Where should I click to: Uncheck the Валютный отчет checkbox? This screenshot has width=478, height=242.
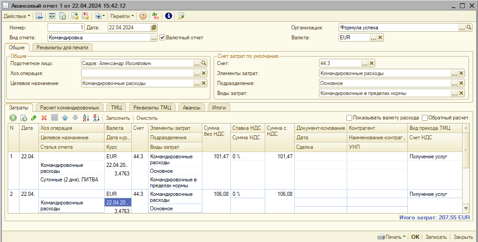click(x=163, y=38)
